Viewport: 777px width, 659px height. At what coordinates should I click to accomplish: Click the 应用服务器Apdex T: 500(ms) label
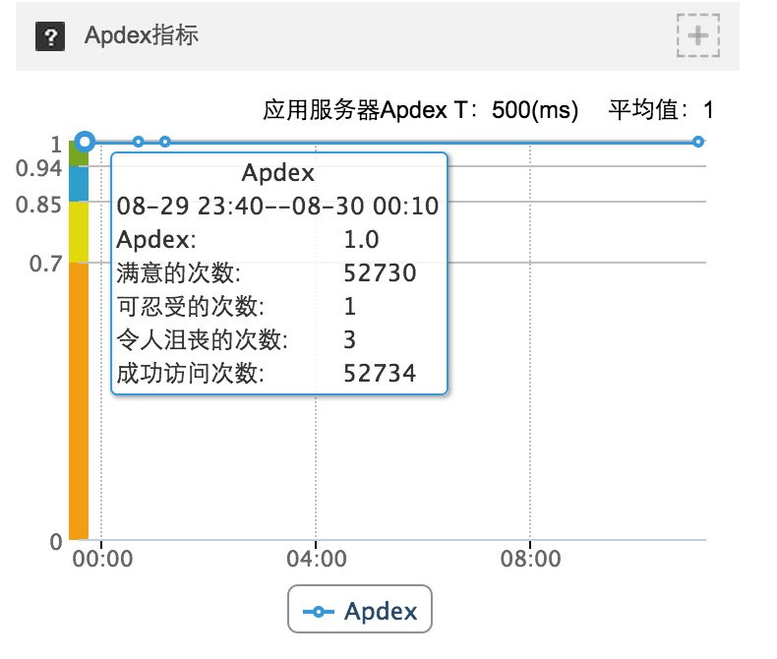420,110
